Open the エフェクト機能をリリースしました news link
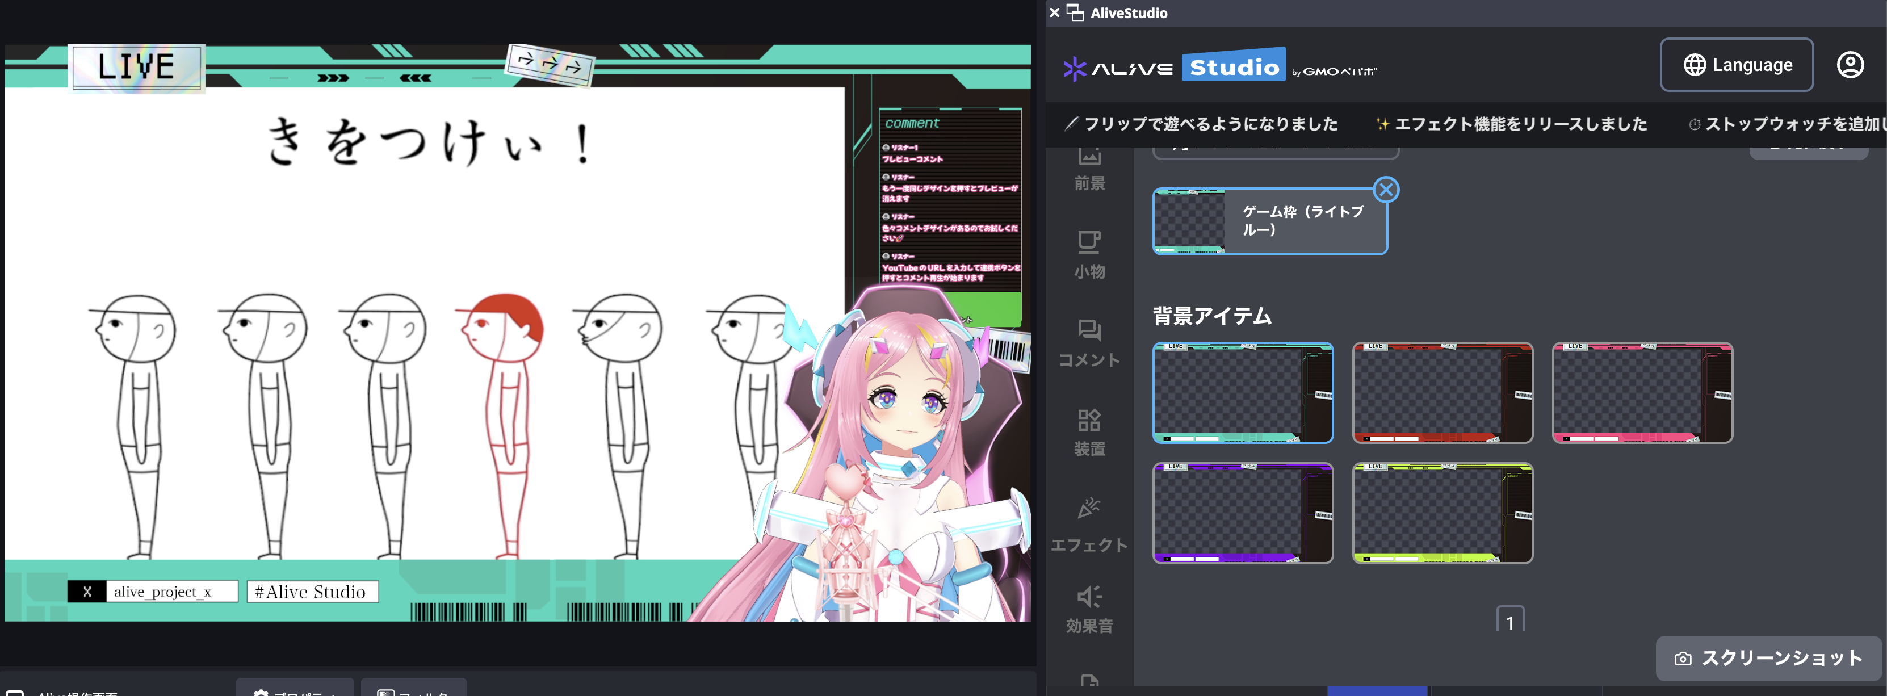This screenshot has width=1887, height=696. coord(1511,124)
